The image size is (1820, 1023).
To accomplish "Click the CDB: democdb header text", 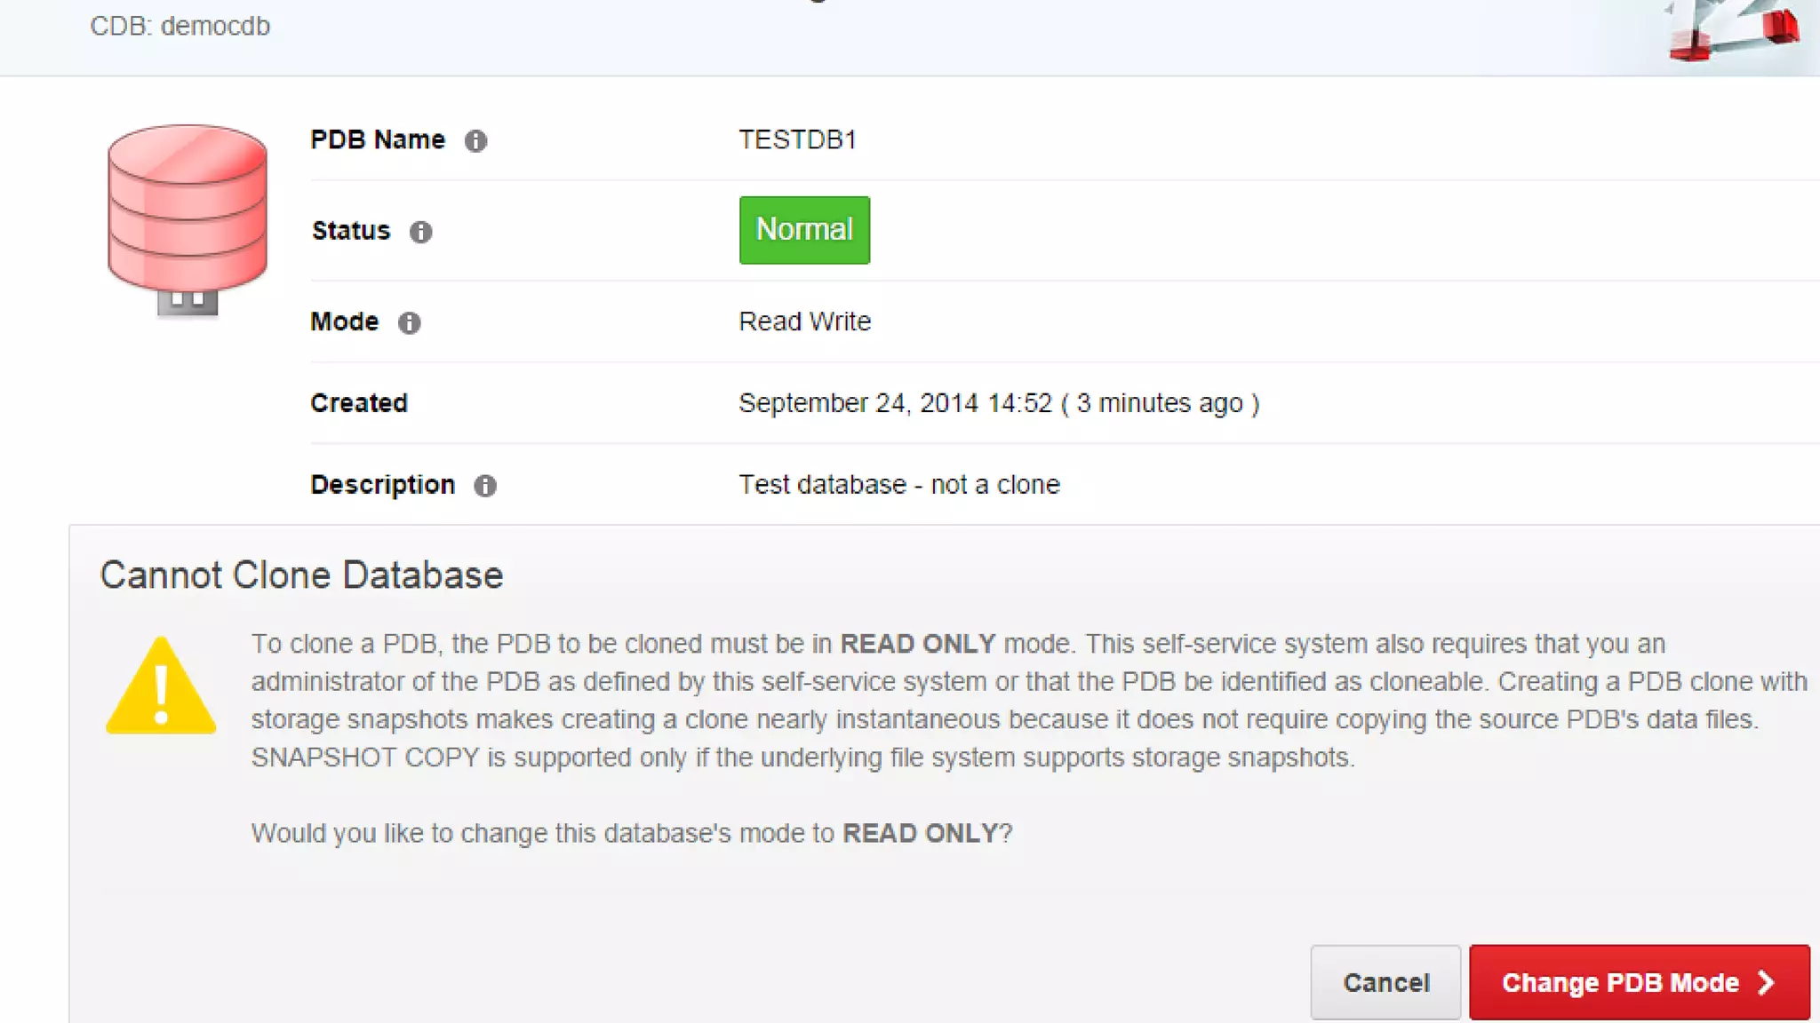I will pos(180,27).
